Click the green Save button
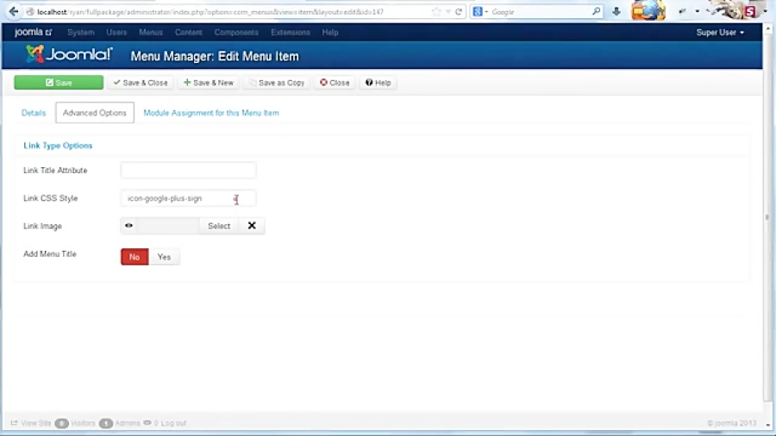The width and height of the screenshot is (776, 436). [59, 83]
